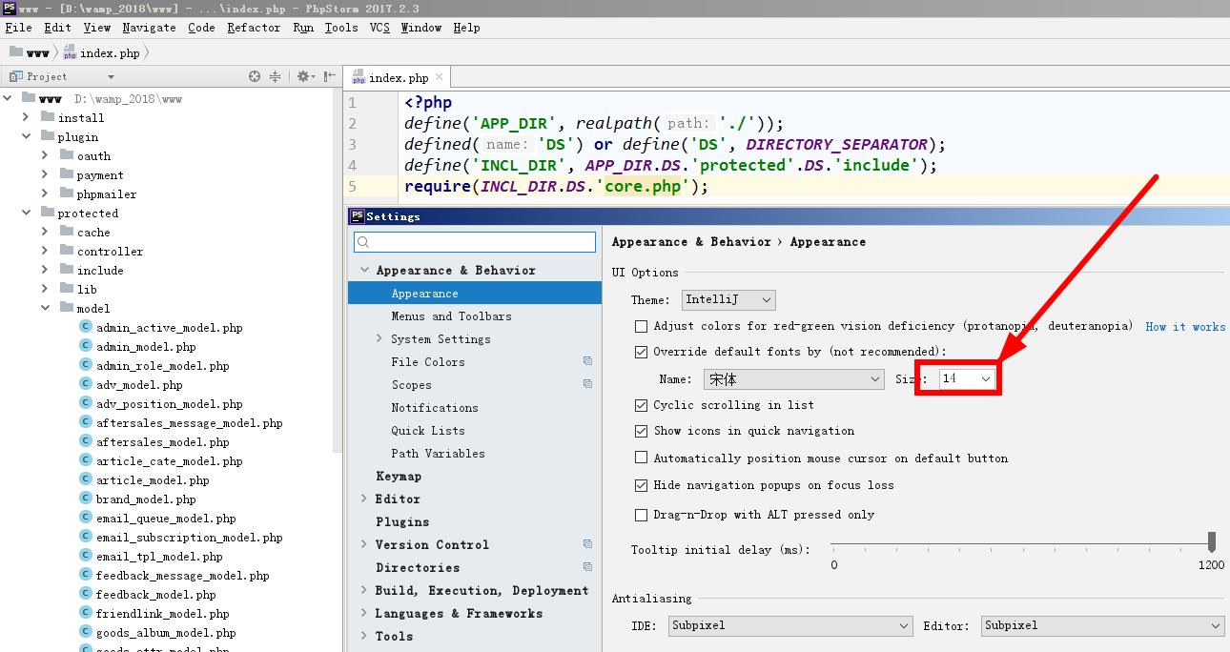Expand the Languages & Frameworks group
Viewport: 1230px width, 652px height.
364,613
